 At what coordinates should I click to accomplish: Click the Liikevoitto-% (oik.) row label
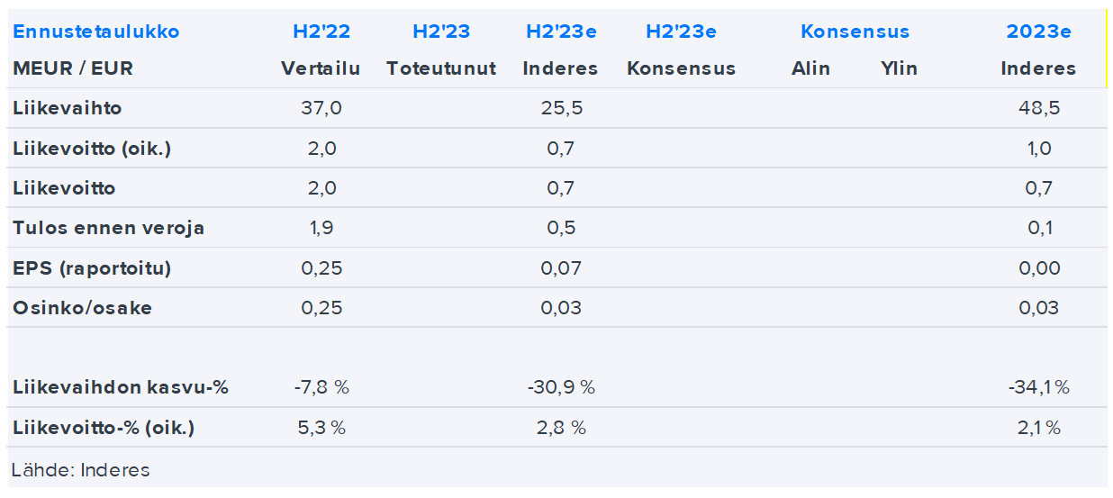[x=104, y=428]
